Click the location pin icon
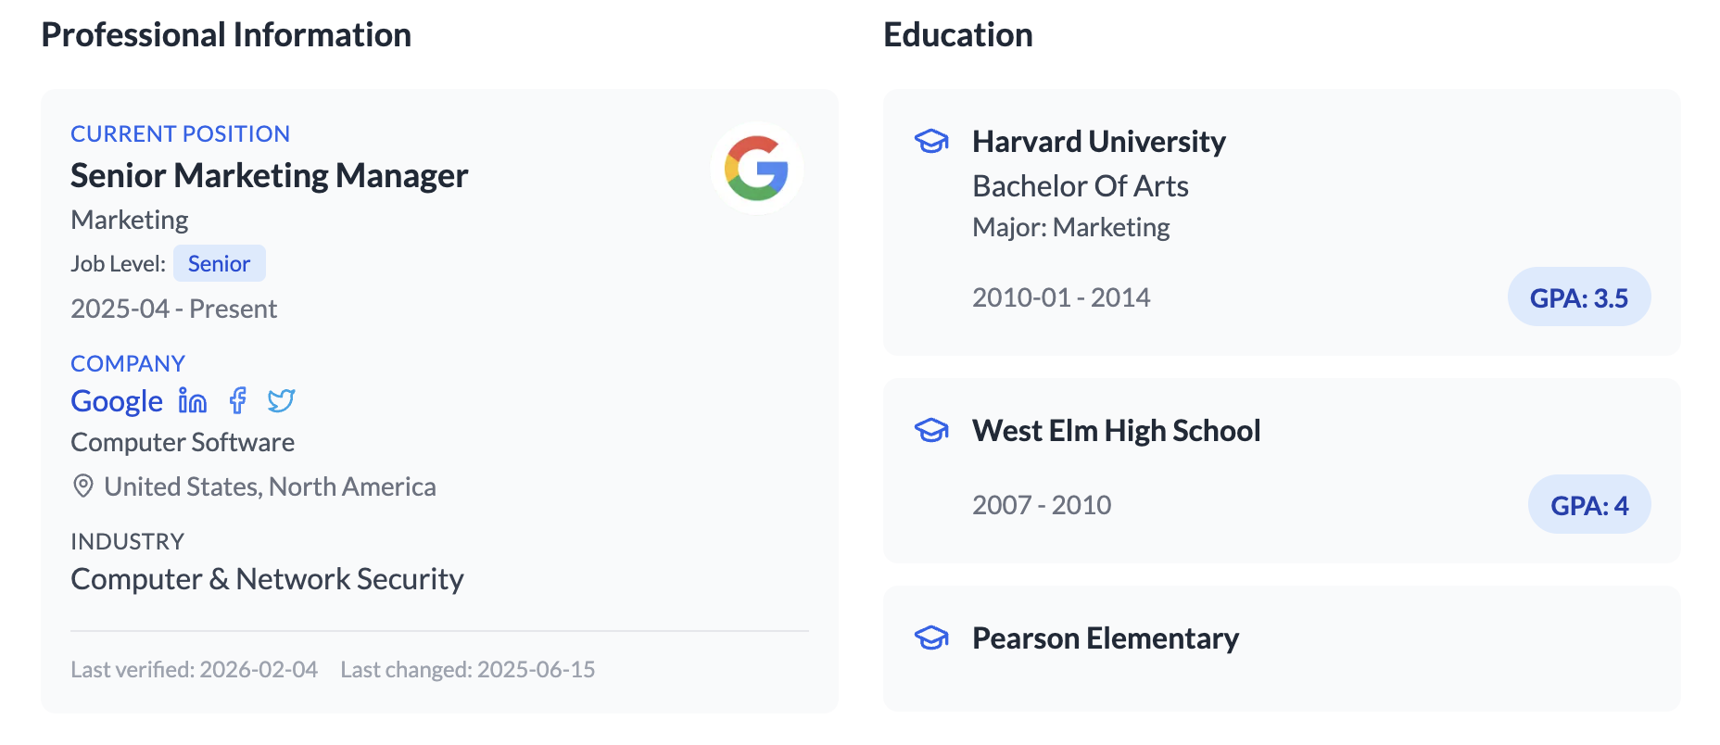The width and height of the screenshot is (1720, 745). coord(83,486)
